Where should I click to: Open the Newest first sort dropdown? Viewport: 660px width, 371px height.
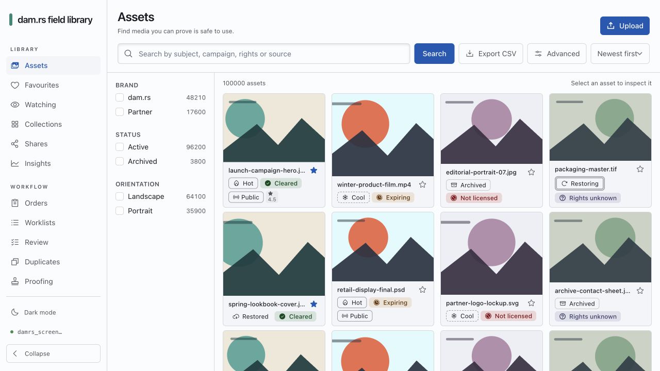620,54
